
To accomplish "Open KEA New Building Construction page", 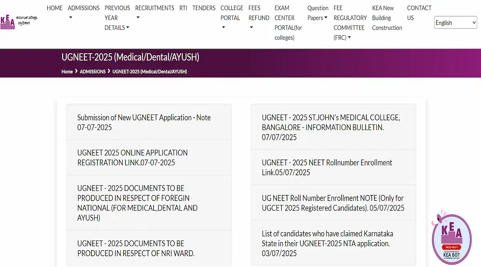I will coord(387,18).
